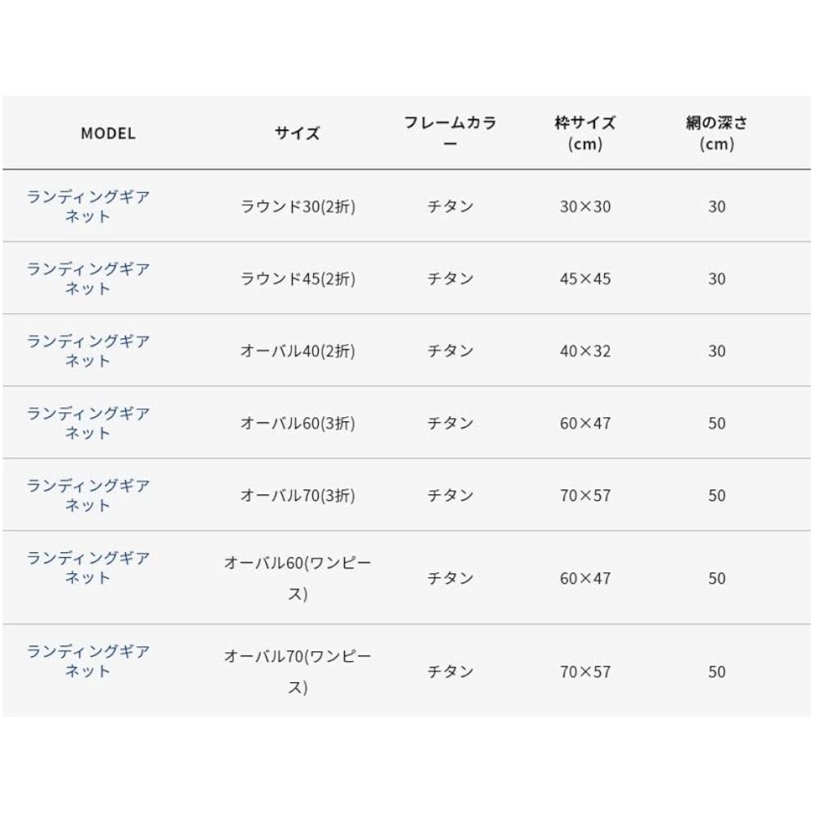Image resolution: width=813 pixels, height=813 pixels.
Task: Open the ランディングギアネット link for ラウンド45(2折)
Action: click(88, 278)
